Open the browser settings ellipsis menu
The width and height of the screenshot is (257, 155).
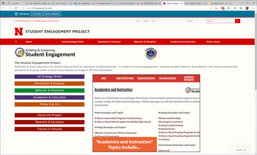[253, 8]
